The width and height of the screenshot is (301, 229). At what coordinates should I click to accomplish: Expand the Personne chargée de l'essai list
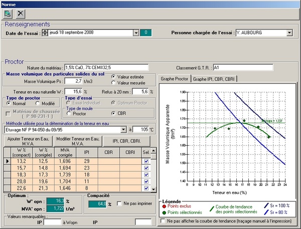tap(289, 33)
